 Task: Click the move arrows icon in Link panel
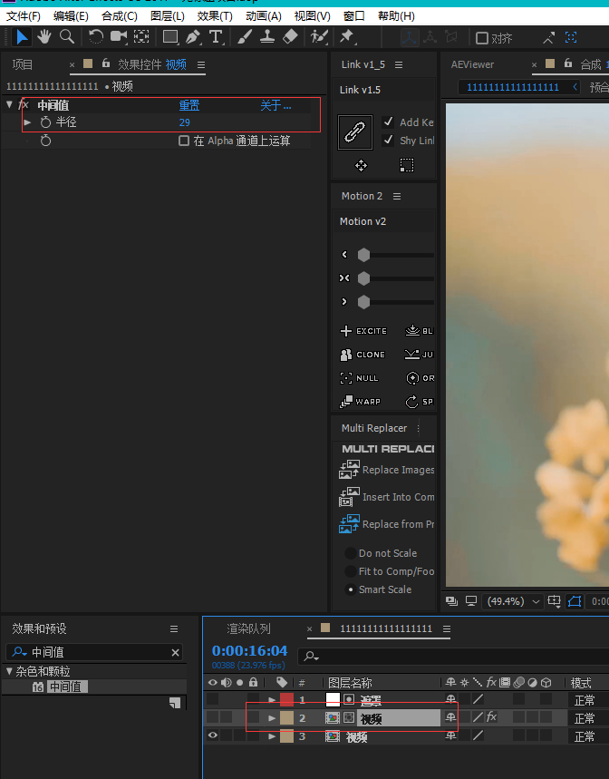click(x=361, y=165)
